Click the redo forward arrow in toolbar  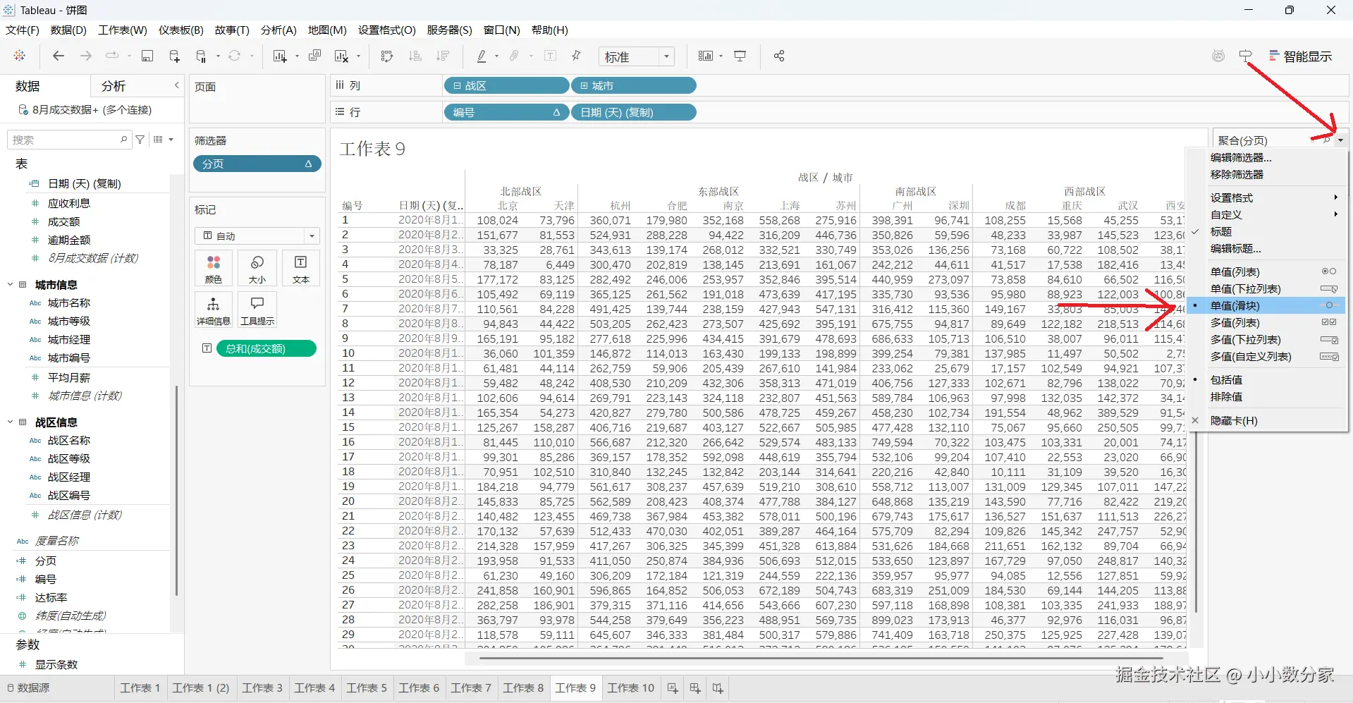(85, 56)
